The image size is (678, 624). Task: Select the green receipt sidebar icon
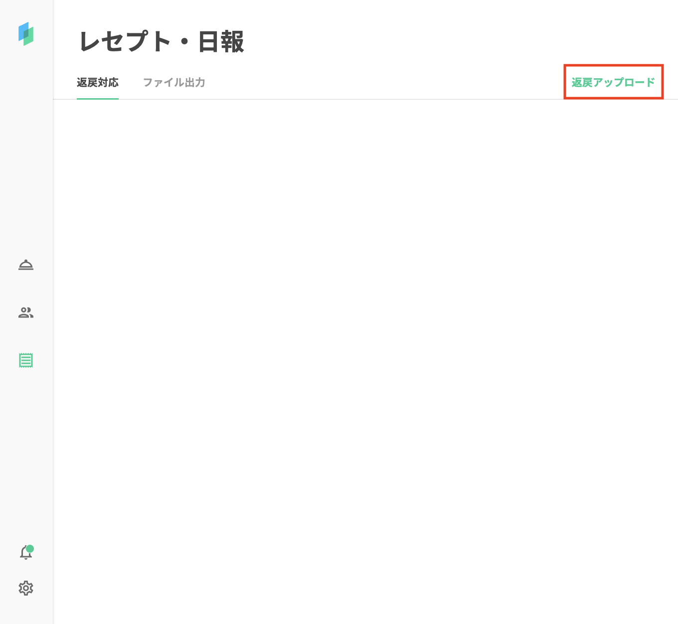pos(26,360)
